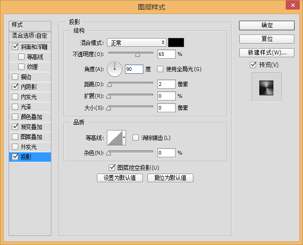Click the 大小 size slider handle

coord(109,108)
